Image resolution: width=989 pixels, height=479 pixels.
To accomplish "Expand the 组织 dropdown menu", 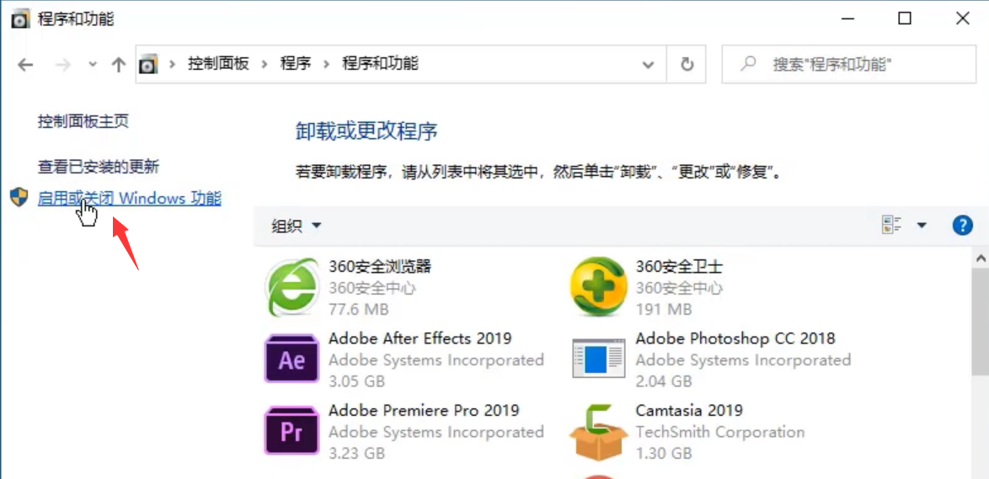I will tap(297, 226).
